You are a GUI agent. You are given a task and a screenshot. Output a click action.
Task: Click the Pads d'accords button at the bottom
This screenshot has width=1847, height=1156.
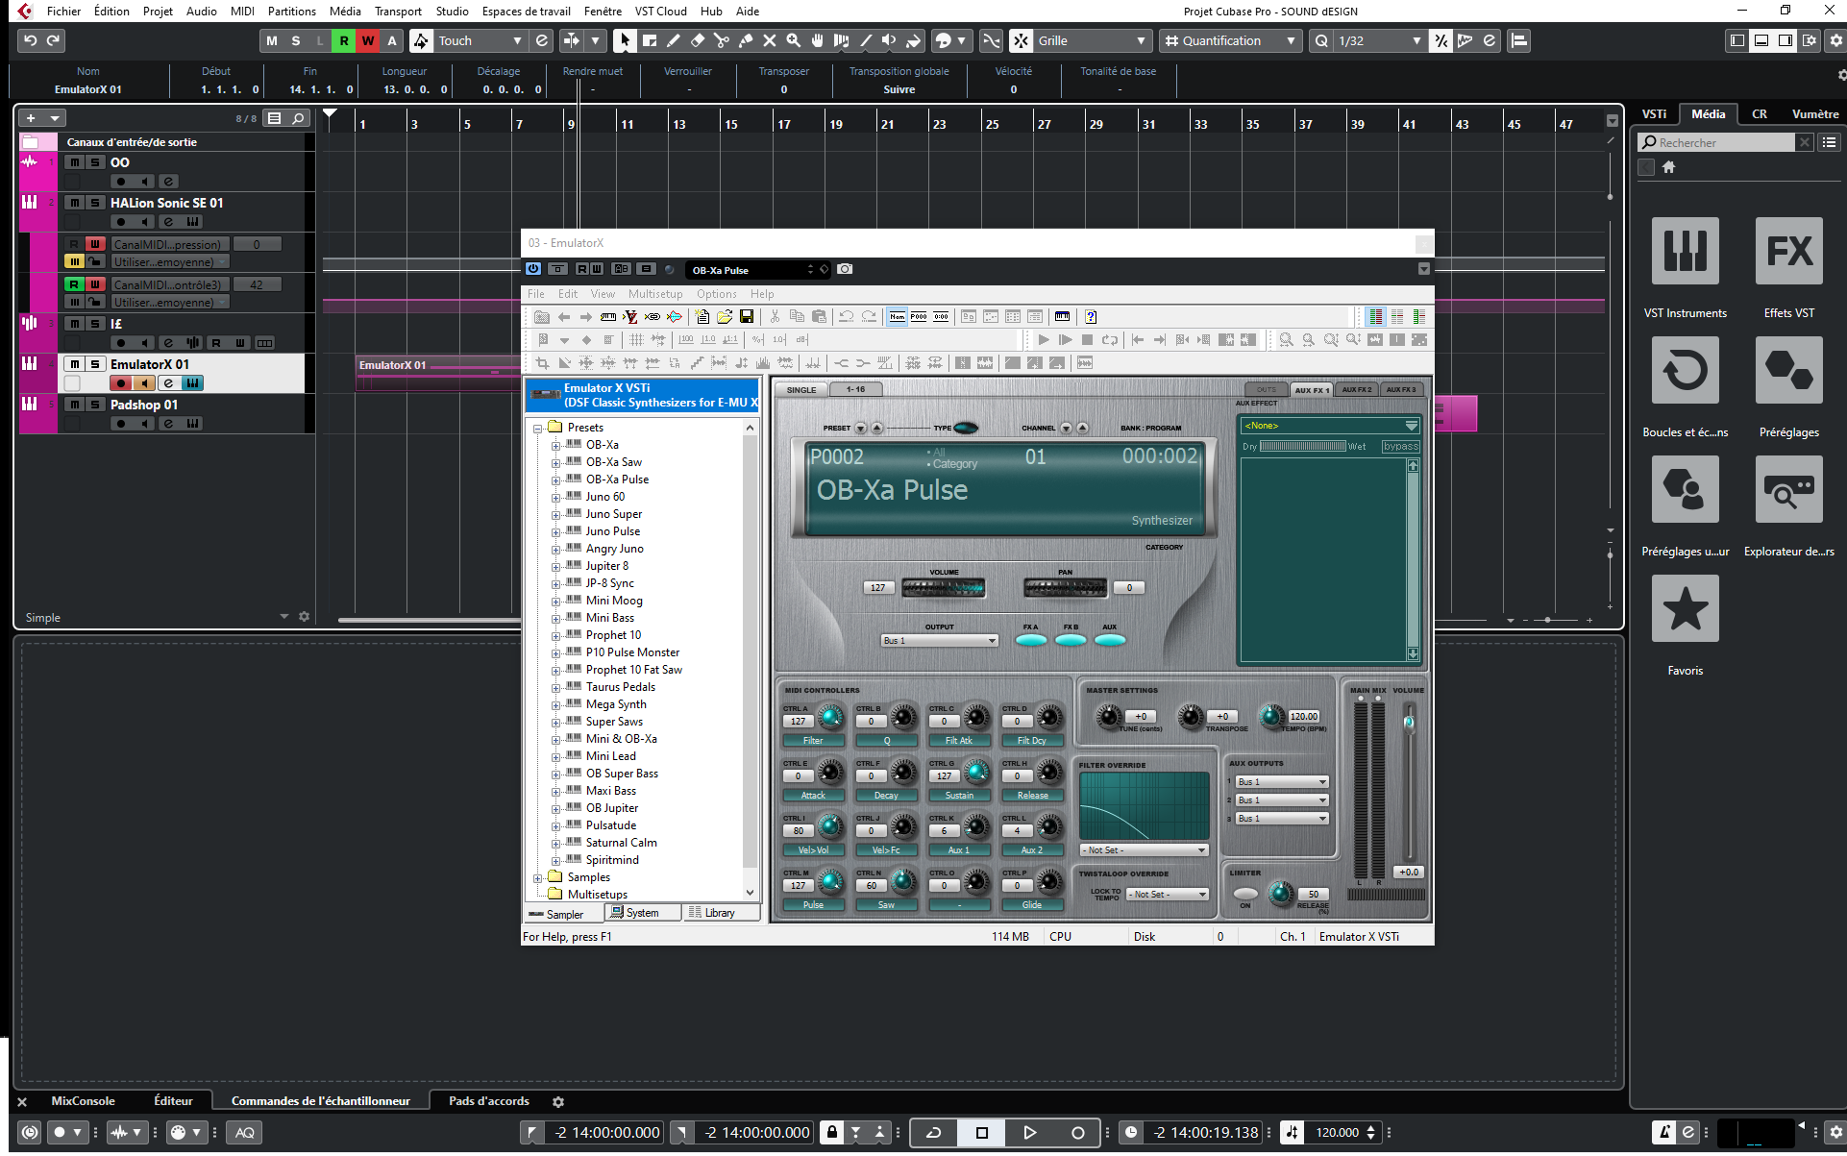489,1100
